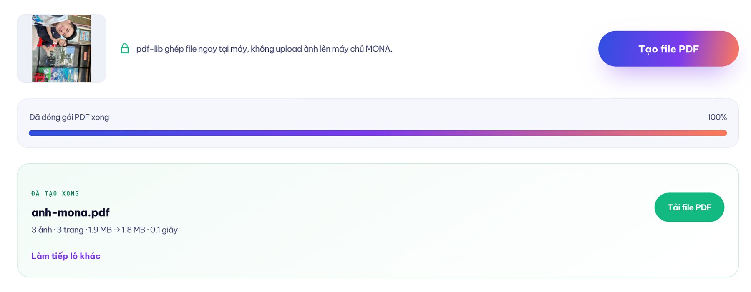This screenshot has width=751, height=292.
Task: Click the pdf-lib privacy notice text
Action: (x=264, y=49)
